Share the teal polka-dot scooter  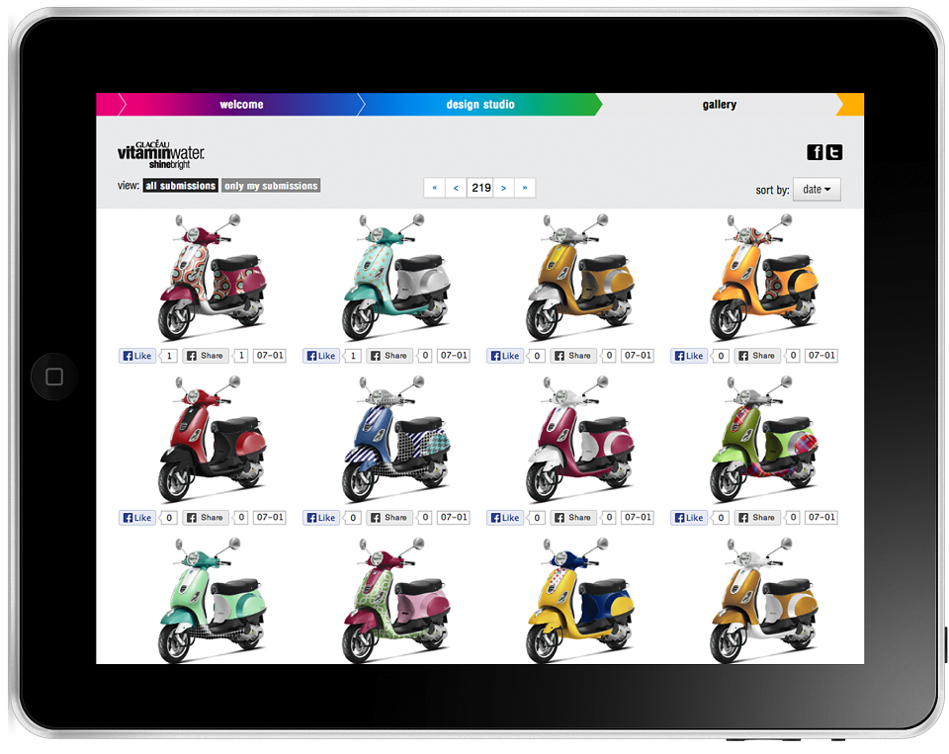click(389, 356)
